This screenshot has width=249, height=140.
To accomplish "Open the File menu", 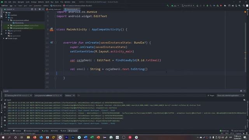I will point(6,2).
